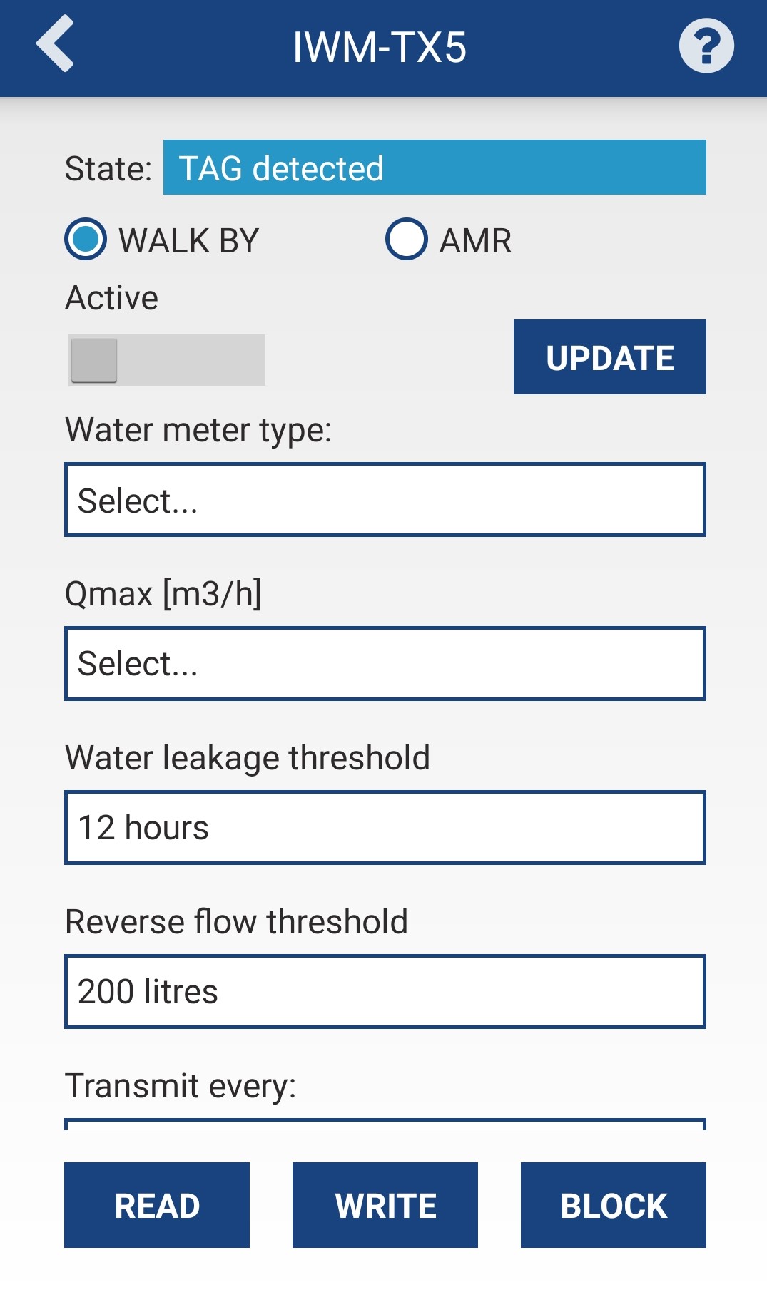Image resolution: width=767 pixels, height=1312 pixels.
Task: Tap the WRITE button
Action: point(385,1205)
